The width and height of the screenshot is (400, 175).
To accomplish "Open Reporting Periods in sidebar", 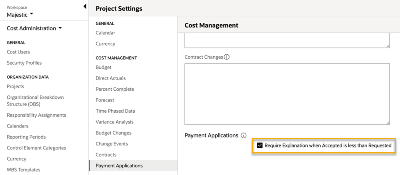I will (x=26, y=137).
